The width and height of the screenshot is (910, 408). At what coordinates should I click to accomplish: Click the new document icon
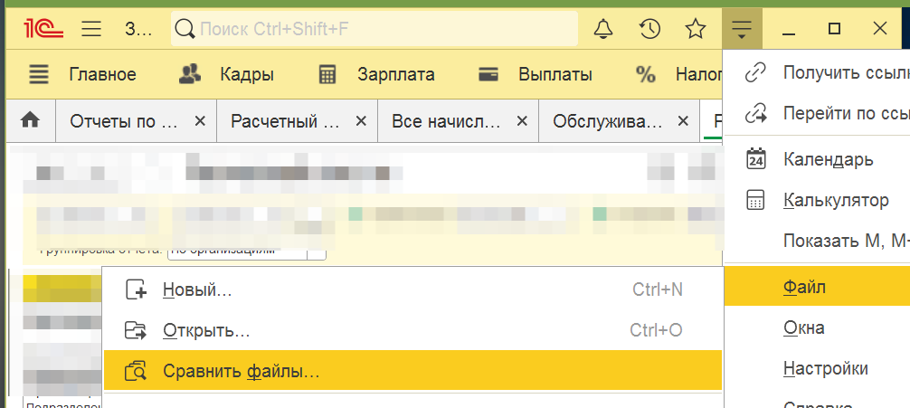tap(137, 289)
